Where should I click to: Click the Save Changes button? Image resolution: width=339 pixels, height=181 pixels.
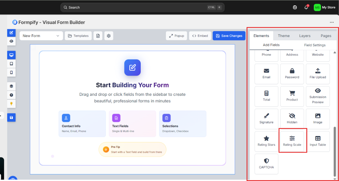(229, 36)
